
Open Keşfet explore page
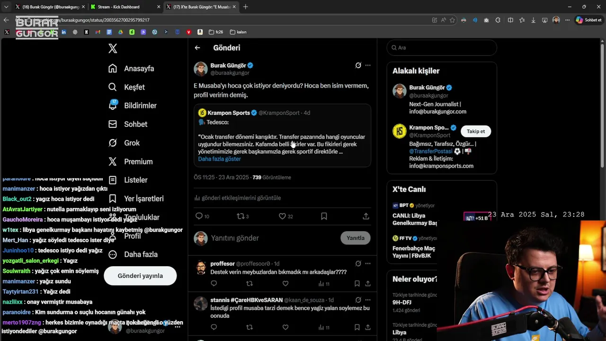126,87
